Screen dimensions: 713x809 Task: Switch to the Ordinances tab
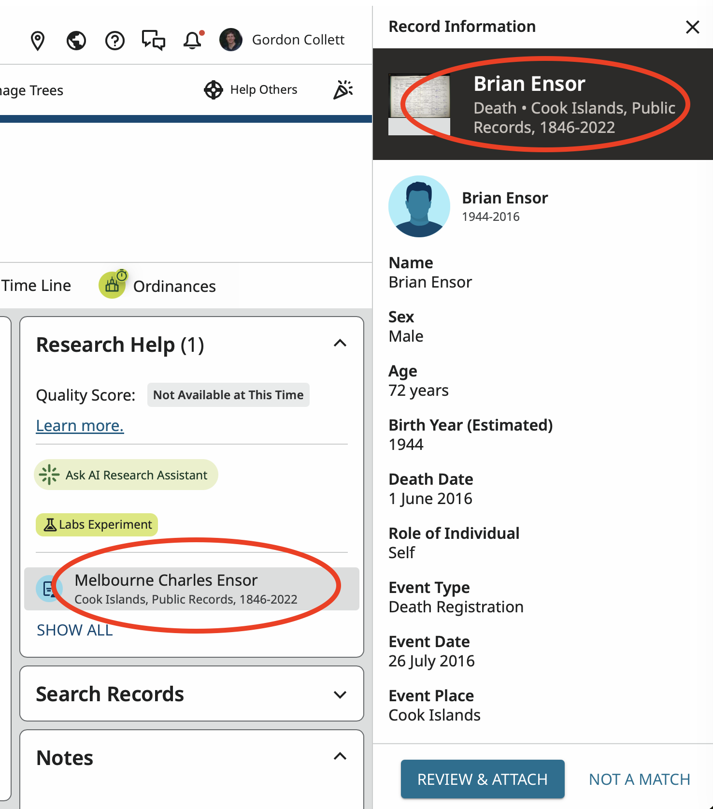pyautogui.click(x=157, y=286)
